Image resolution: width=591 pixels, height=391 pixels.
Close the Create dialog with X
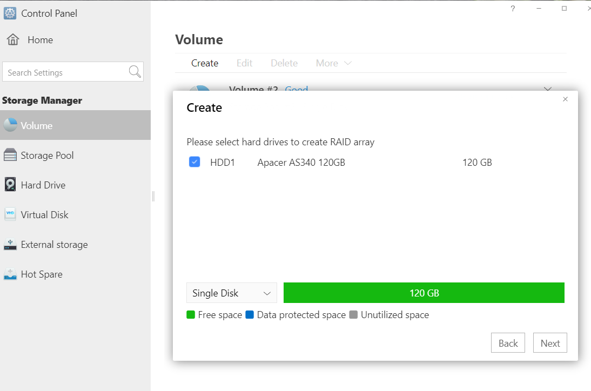tap(565, 99)
